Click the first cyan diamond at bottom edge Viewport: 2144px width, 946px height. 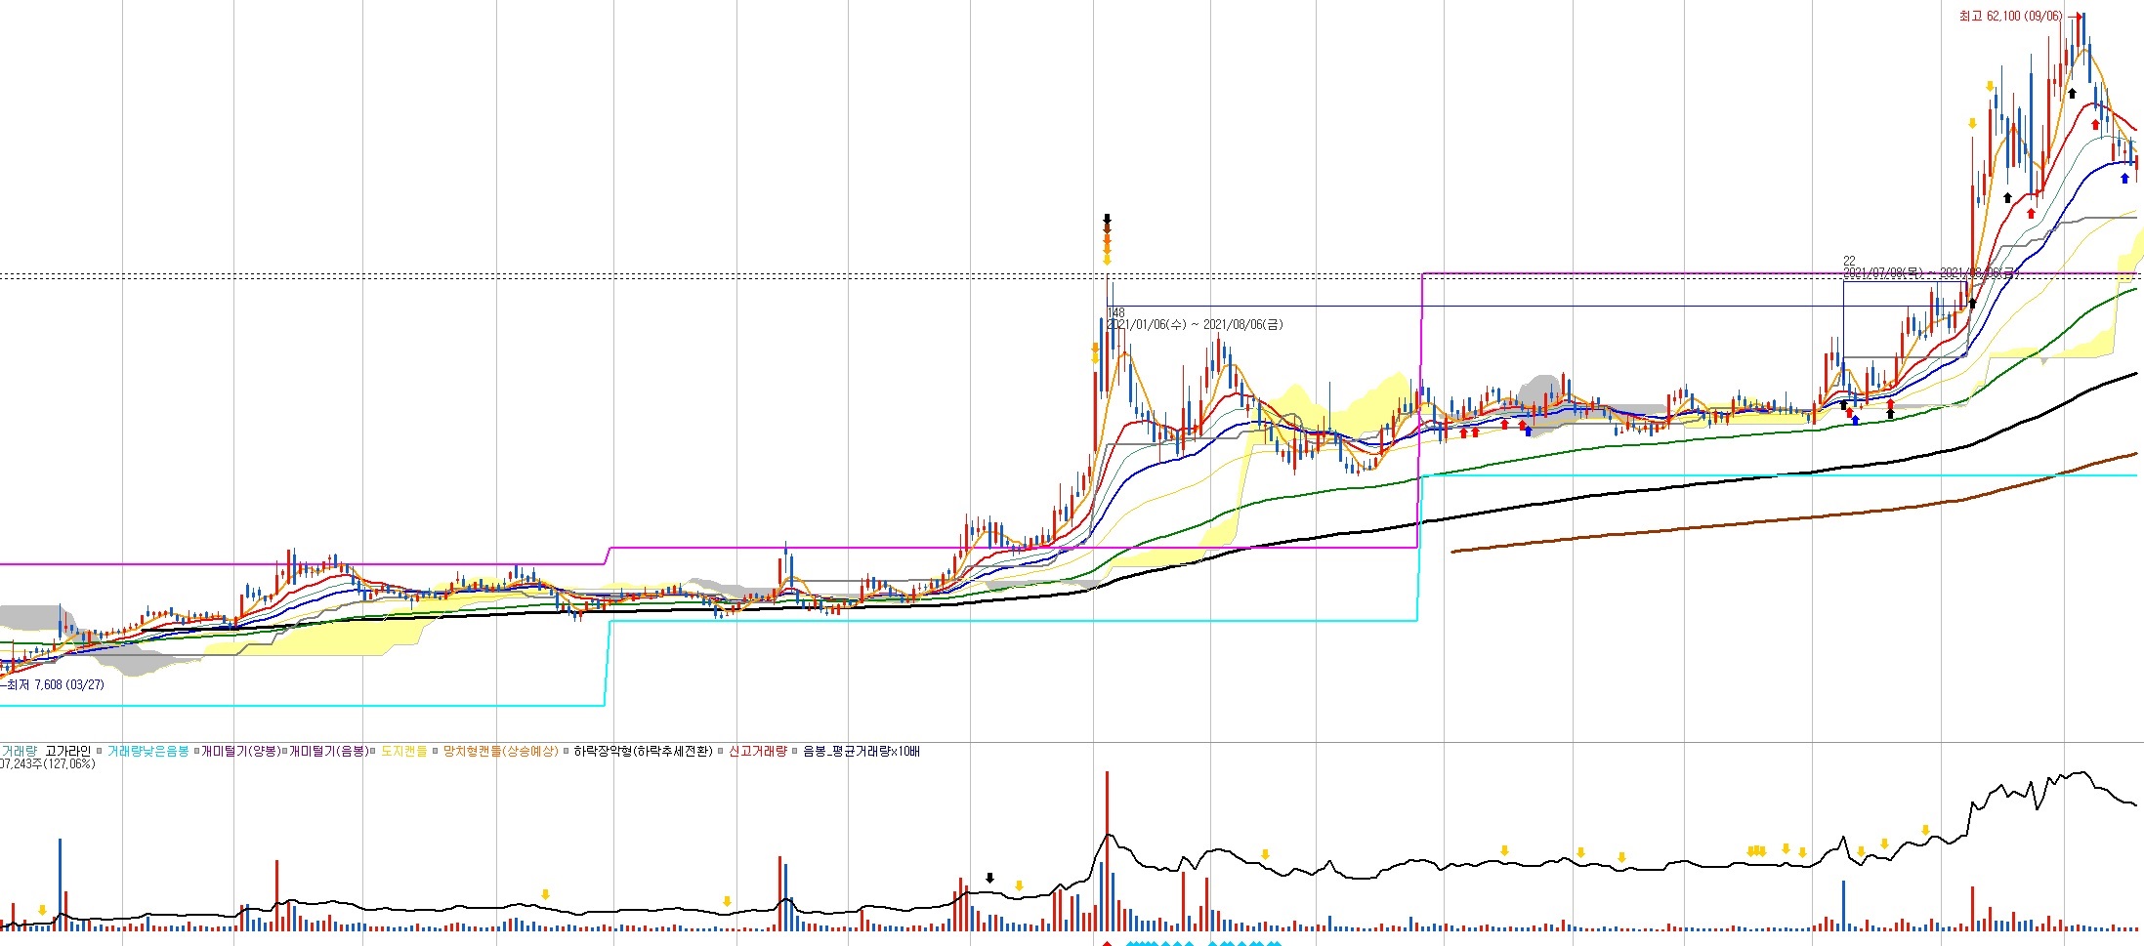pyautogui.click(x=1131, y=943)
